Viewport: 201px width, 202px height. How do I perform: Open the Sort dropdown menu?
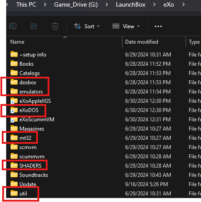pos(87,26)
